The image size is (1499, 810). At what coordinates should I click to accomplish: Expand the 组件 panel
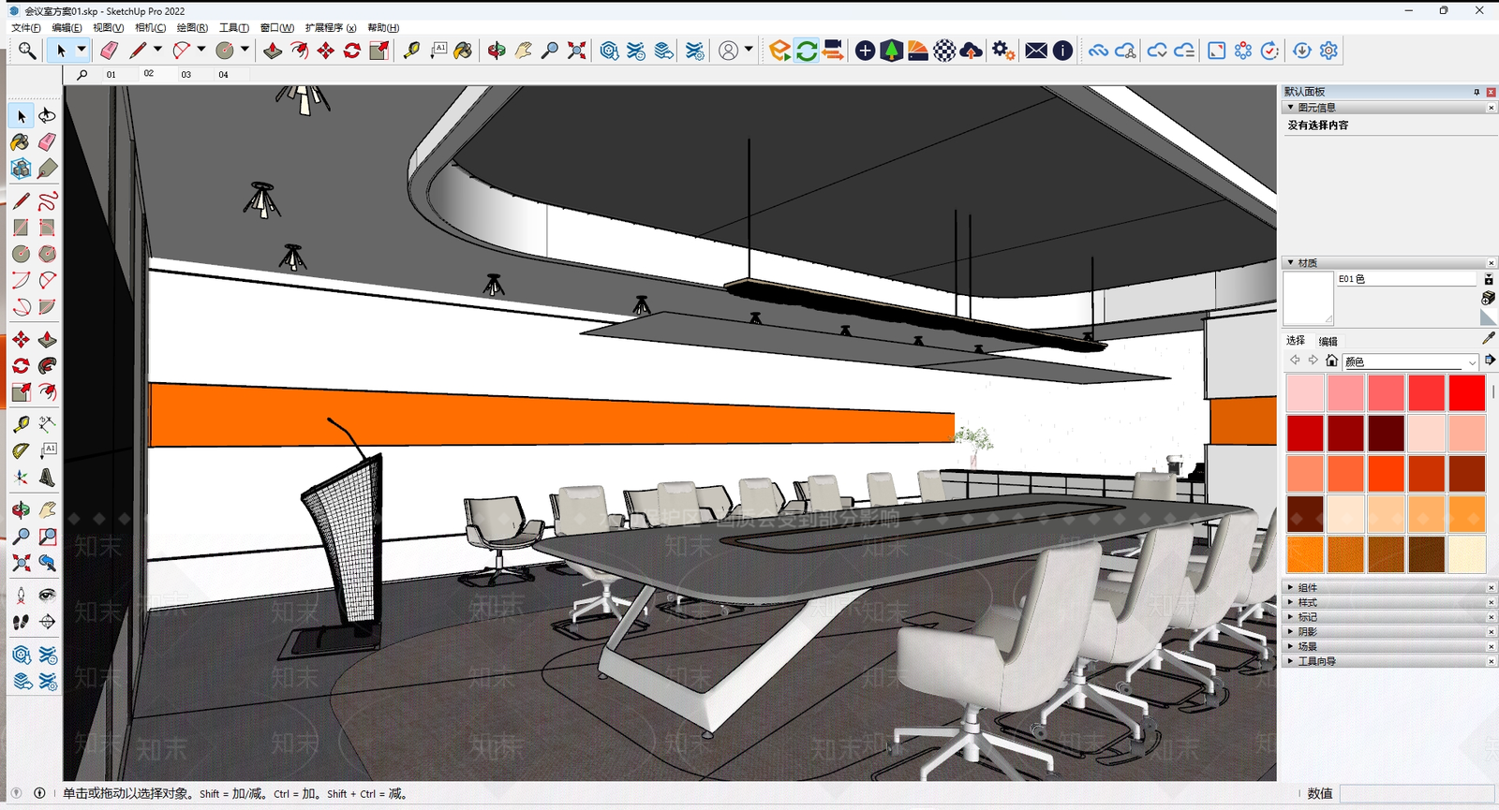tap(1388, 588)
